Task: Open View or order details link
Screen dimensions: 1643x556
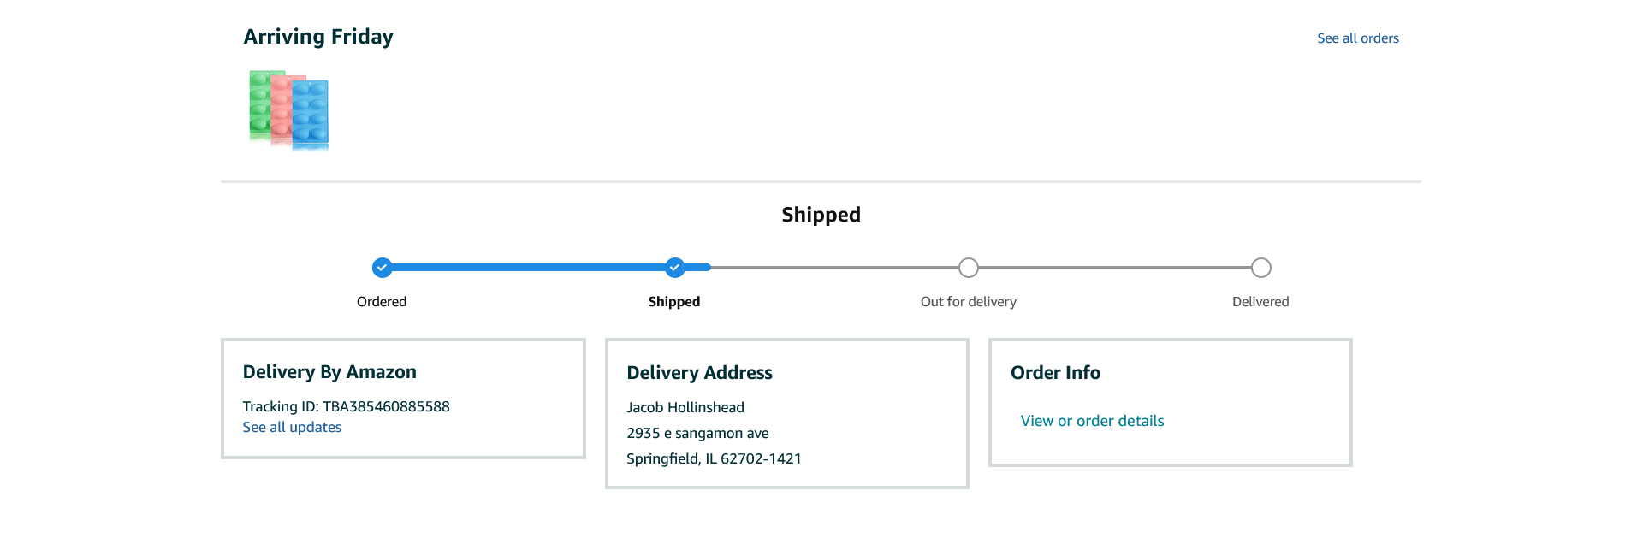Action: coord(1092,421)
